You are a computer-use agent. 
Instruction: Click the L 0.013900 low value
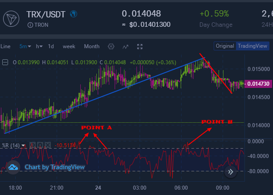click(x=84, y=62)
